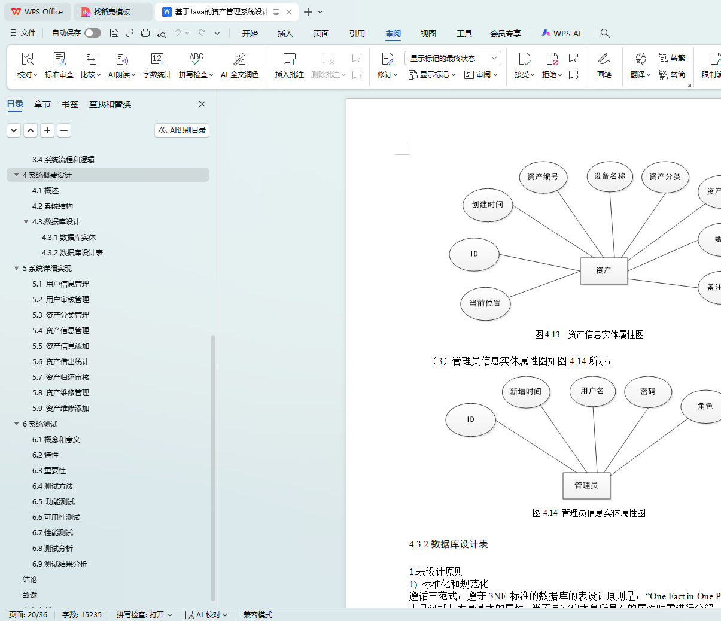
Task: Click the print icon in quick toolbar
Action: point(145,33)
